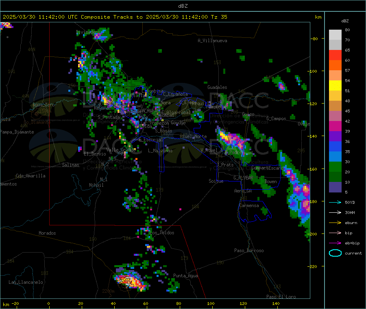Click the Bowen place label
Viewport: 366px width, 309px height.
pyautogui.click(x=271, y=182)
